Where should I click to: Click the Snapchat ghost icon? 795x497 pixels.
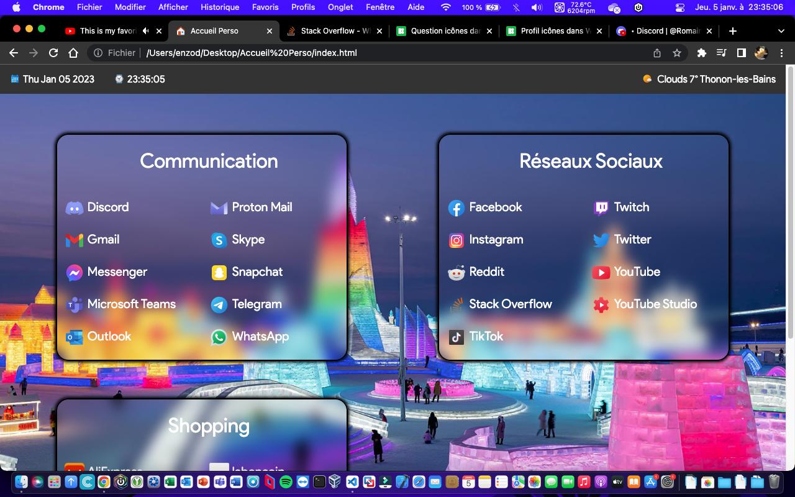pos(219,272)
